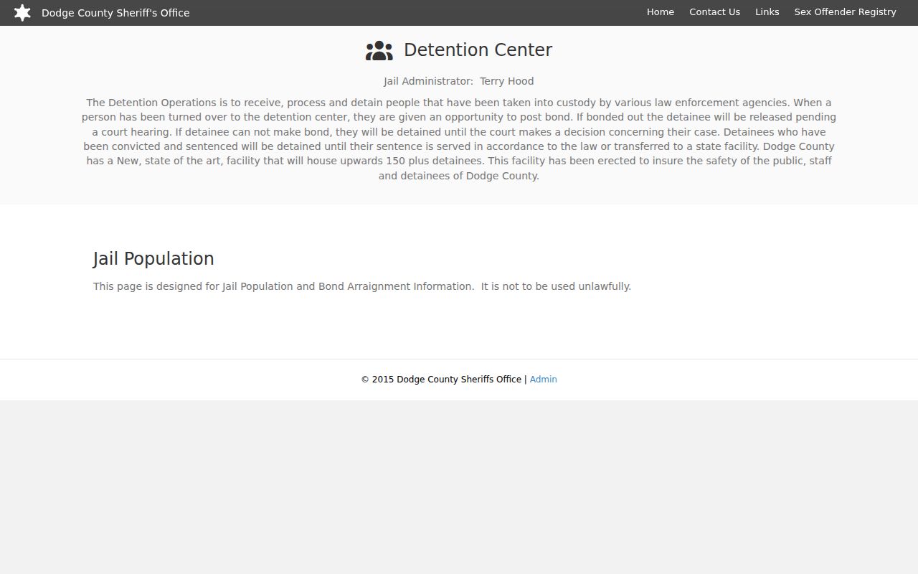
Task: Click the Jail Administrator: Terry Hood text
Action: point(459,81)
